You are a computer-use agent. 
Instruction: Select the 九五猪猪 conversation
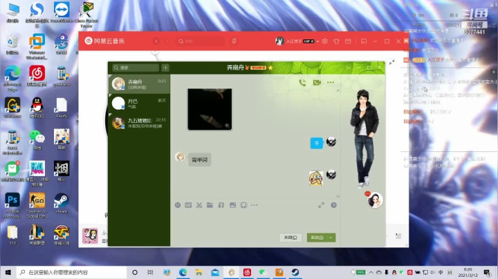click(140, 123)
